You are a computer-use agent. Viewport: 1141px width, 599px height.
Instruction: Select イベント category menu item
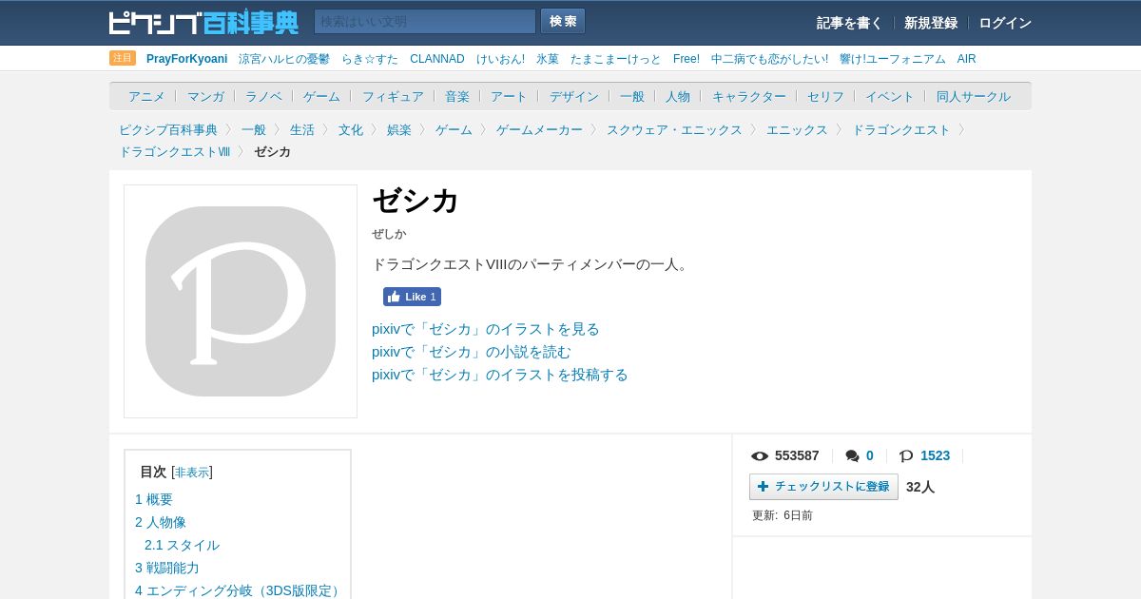click(890, 96)
